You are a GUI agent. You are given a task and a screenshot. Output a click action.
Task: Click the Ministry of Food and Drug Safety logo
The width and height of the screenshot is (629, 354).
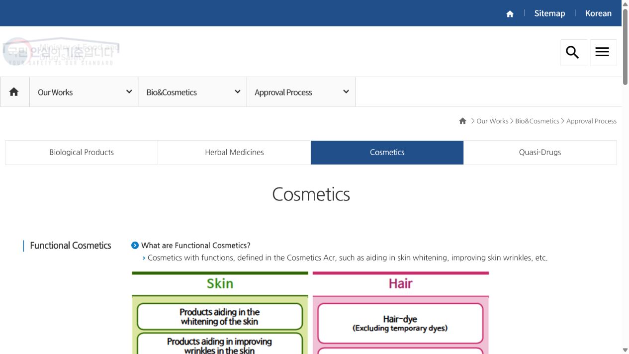(x=61, y=52)
